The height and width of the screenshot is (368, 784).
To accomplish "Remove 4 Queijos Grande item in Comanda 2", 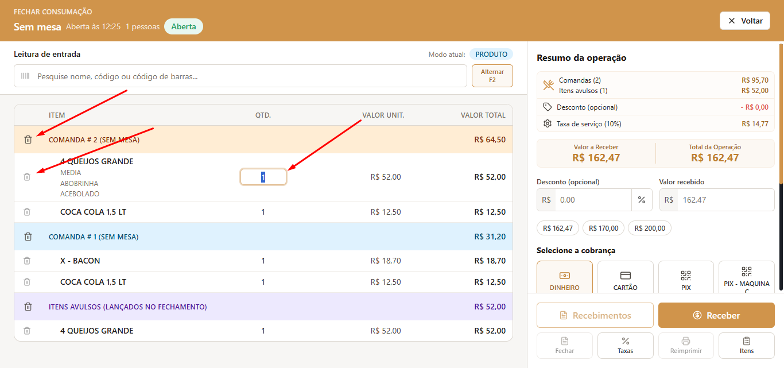I will 27,177.
